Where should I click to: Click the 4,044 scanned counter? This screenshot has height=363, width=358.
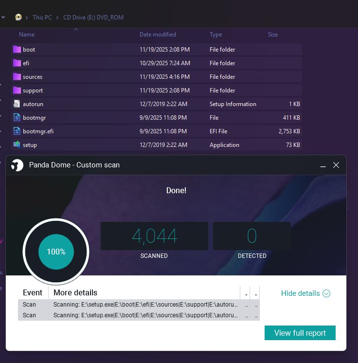pyautogui.click(x=154, y=236)
